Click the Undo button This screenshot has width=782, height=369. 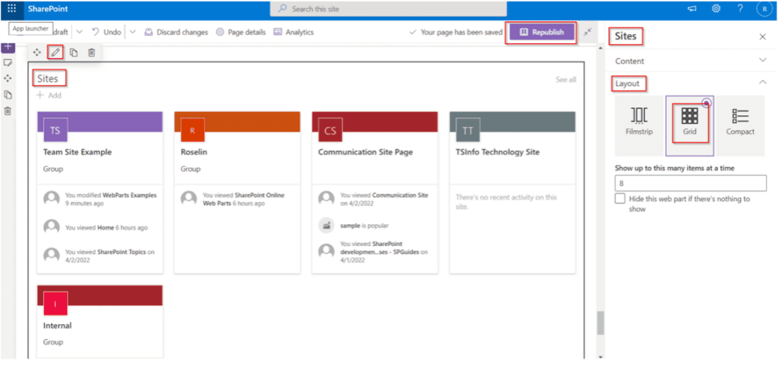(106, 32)
